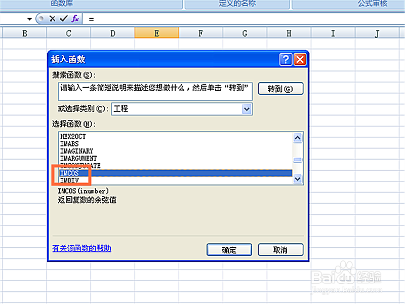Select column B header

click(x=25, y=33)
